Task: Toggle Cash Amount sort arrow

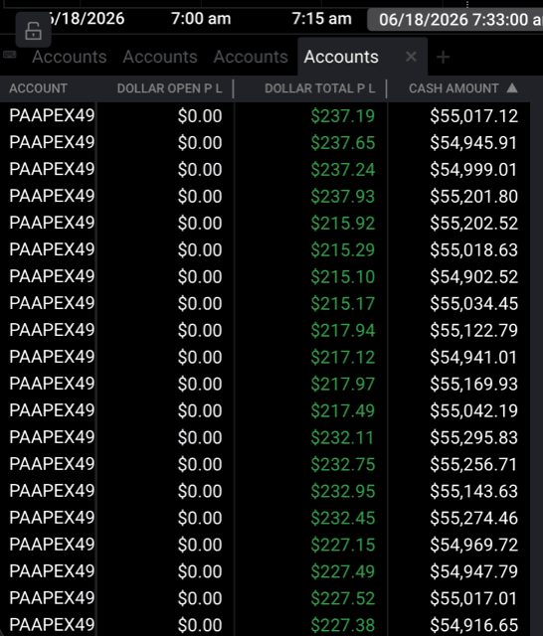Action: 512,87
